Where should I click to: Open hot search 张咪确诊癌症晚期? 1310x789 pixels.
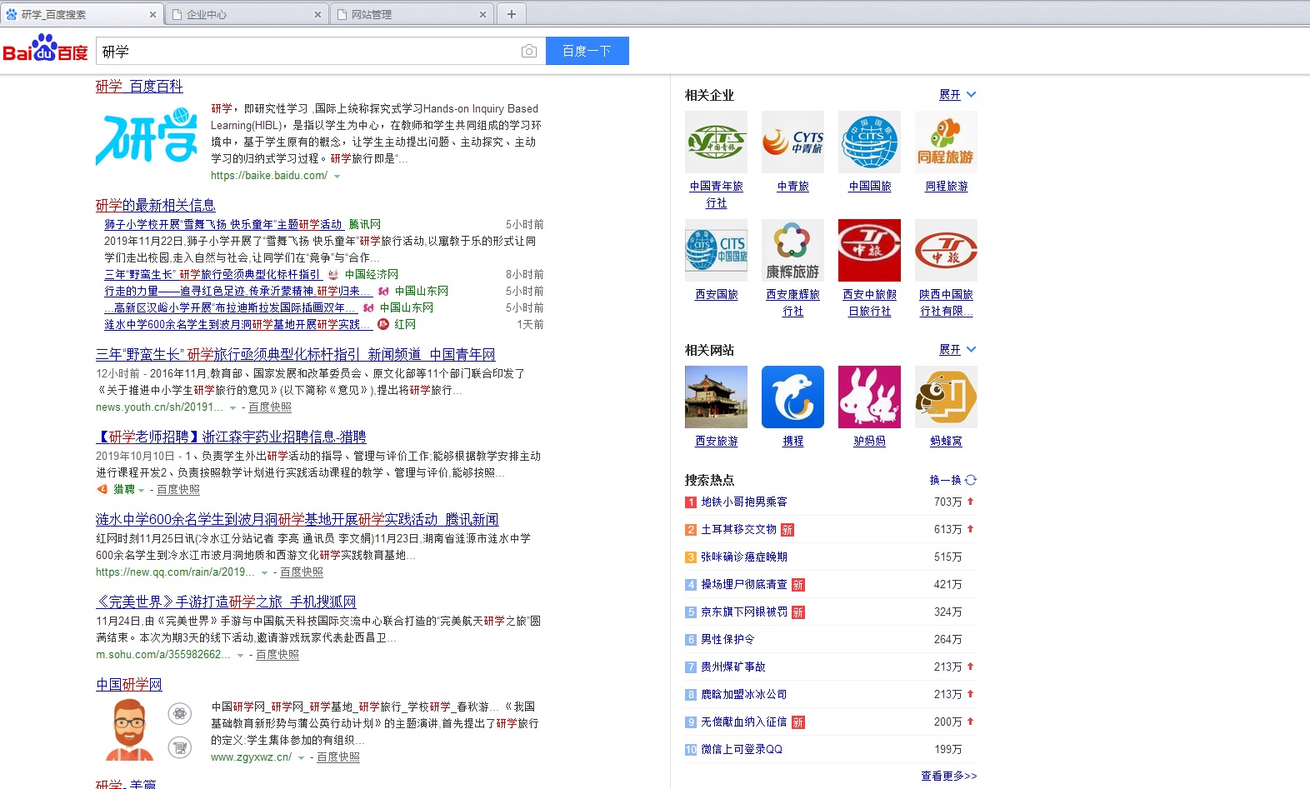coord(744,557)
